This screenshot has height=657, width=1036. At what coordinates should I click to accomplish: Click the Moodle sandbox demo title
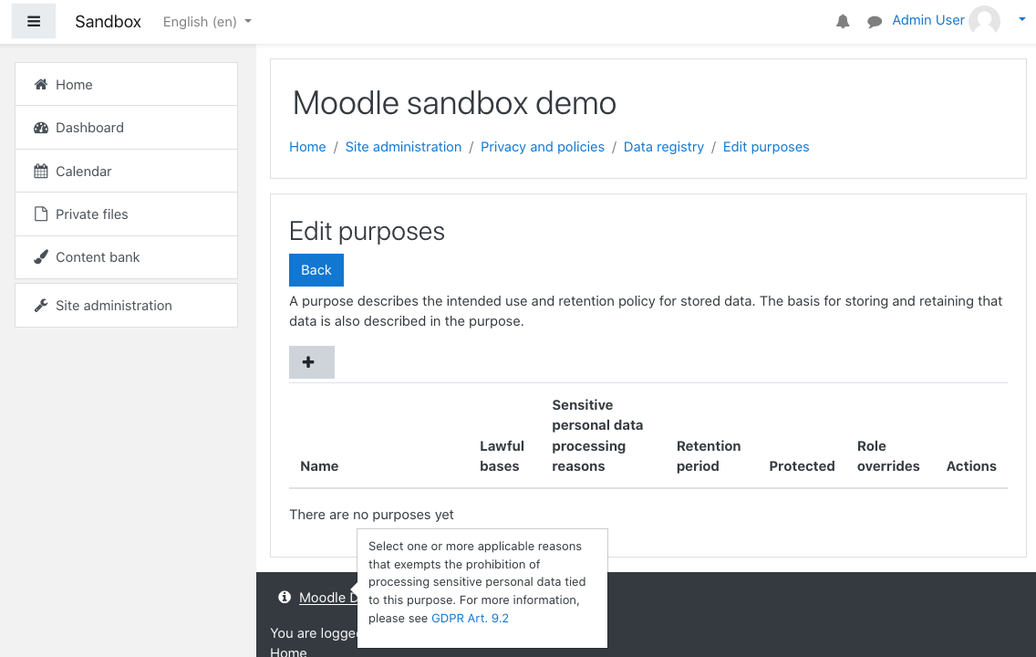[454, 103]
